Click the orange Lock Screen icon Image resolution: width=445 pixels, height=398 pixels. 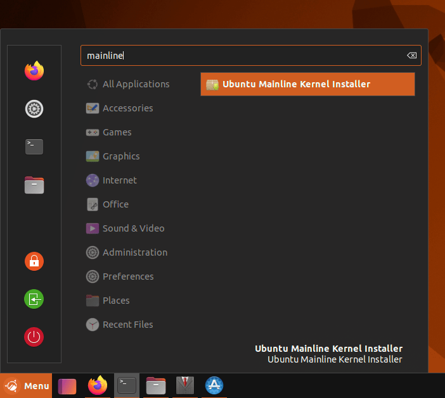34,261
